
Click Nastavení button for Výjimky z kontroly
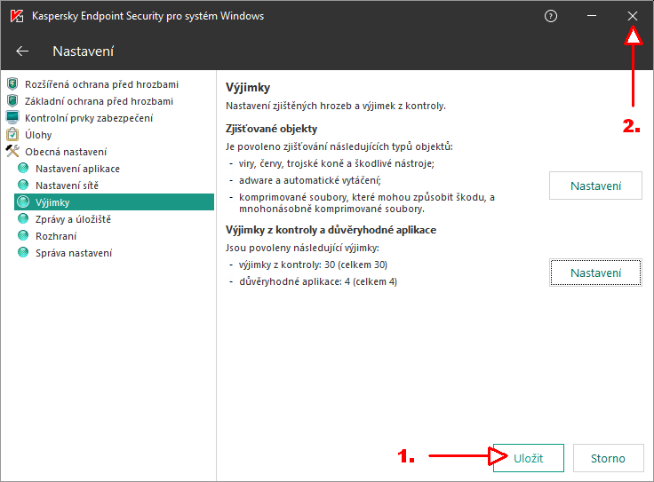coord(595,273)
